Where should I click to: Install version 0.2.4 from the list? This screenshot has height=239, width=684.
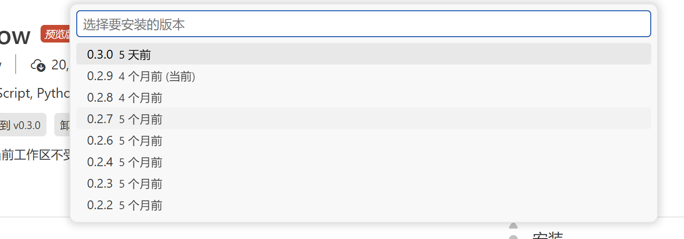[363, 162]
